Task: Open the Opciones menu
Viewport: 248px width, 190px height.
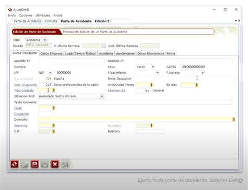Action: pyautogui.click(x=26, y=15)
